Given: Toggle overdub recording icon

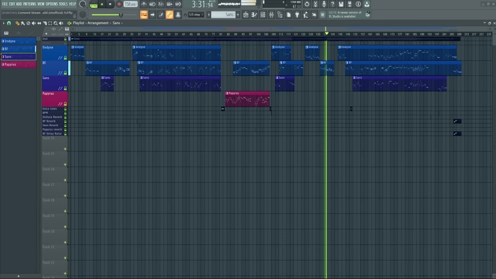Looking at the screenshot, I should (x=169, y=4).
